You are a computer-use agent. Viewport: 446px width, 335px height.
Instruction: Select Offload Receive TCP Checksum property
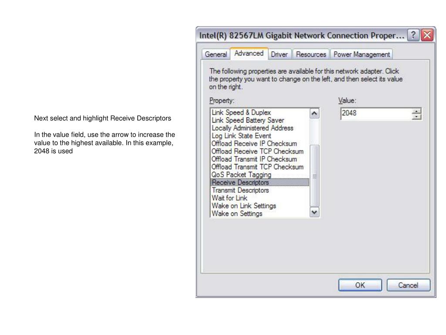pyautogui.click(x=260, y=151)
